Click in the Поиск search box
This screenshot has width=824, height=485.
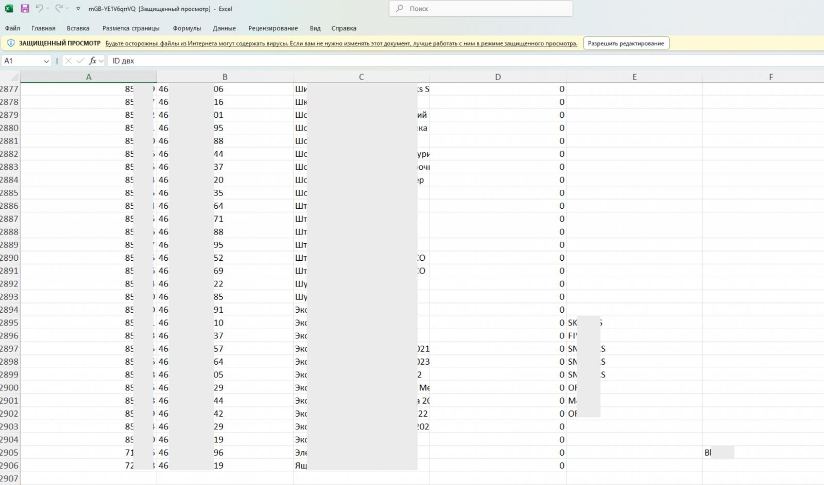[x=481, y=9]
